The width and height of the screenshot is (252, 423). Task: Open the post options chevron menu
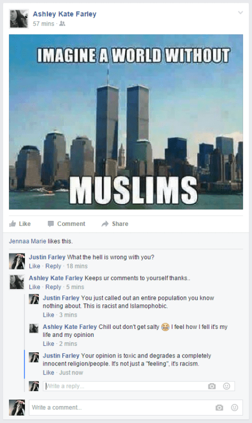coord(240,13)
